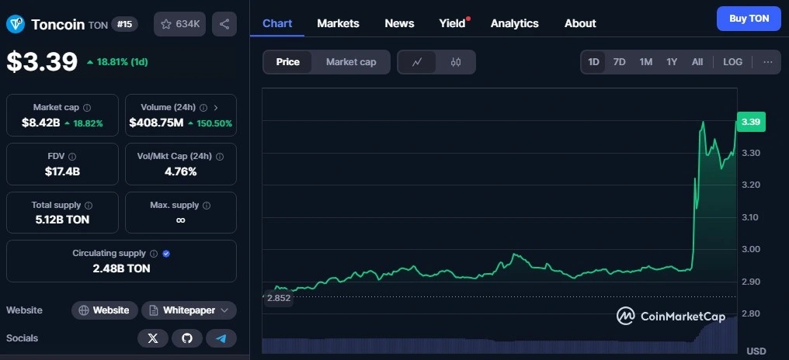
Task: Switch to the Analytics tab
Action: 515,23
